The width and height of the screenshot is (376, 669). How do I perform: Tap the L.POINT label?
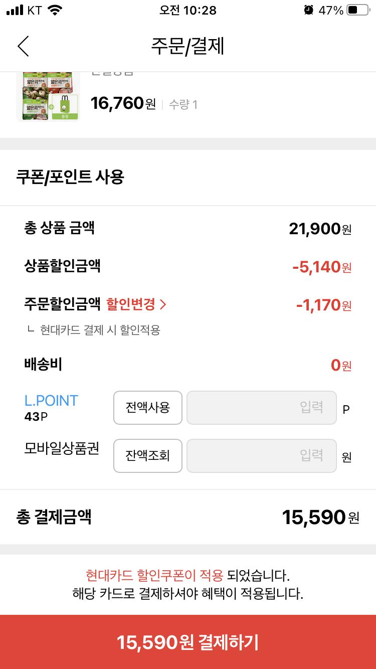(51, 401)
